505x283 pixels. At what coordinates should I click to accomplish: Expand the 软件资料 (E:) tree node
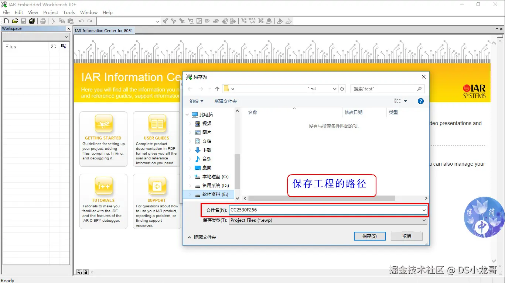coord(190,194)
